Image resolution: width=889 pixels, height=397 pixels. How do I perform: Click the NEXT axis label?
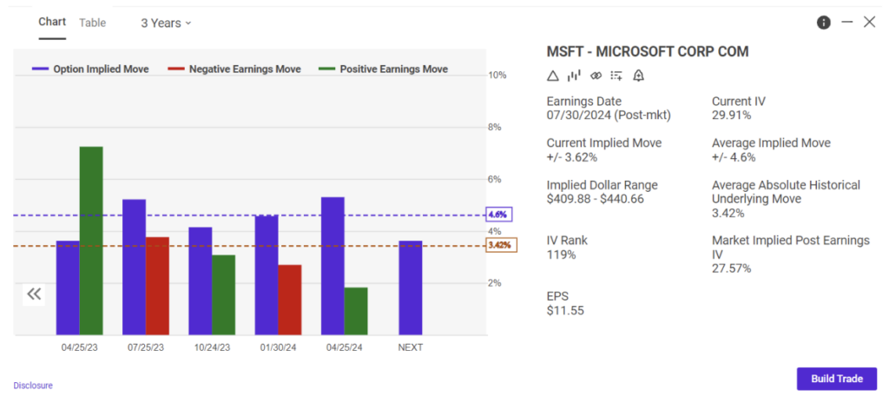tap(411, 347)
